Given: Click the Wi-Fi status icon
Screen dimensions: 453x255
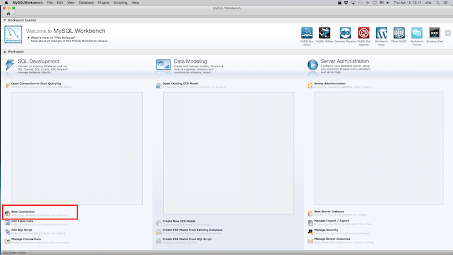Looking at the screenshot, I should [374, 3].
